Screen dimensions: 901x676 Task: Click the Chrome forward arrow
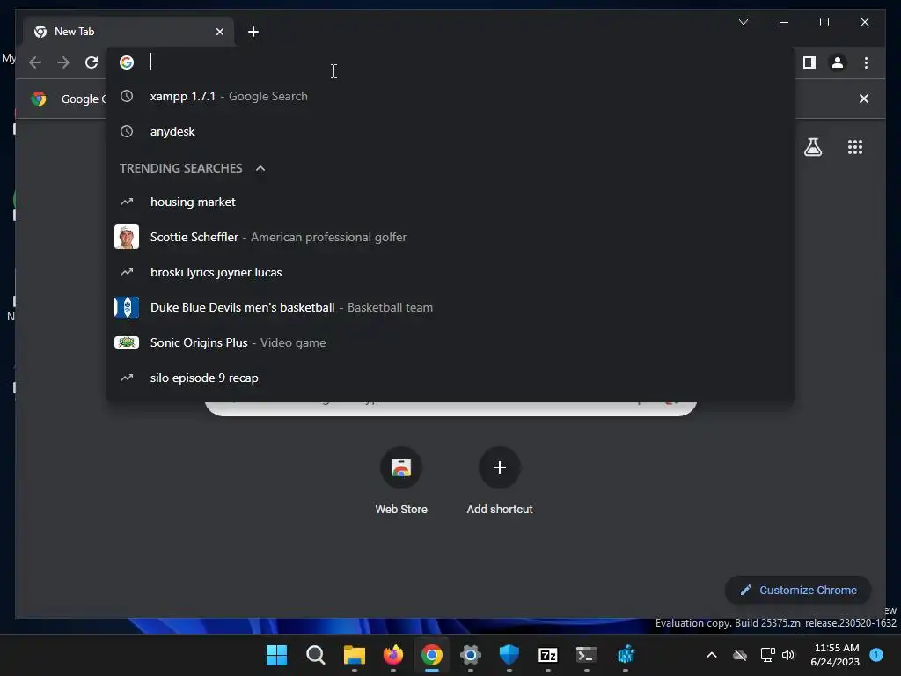pos(63,62)
